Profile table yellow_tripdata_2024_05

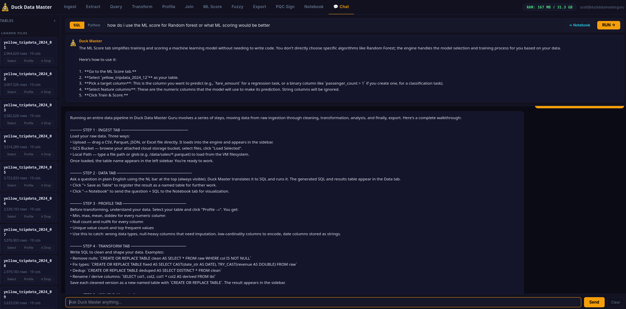(x=29, y=185)
